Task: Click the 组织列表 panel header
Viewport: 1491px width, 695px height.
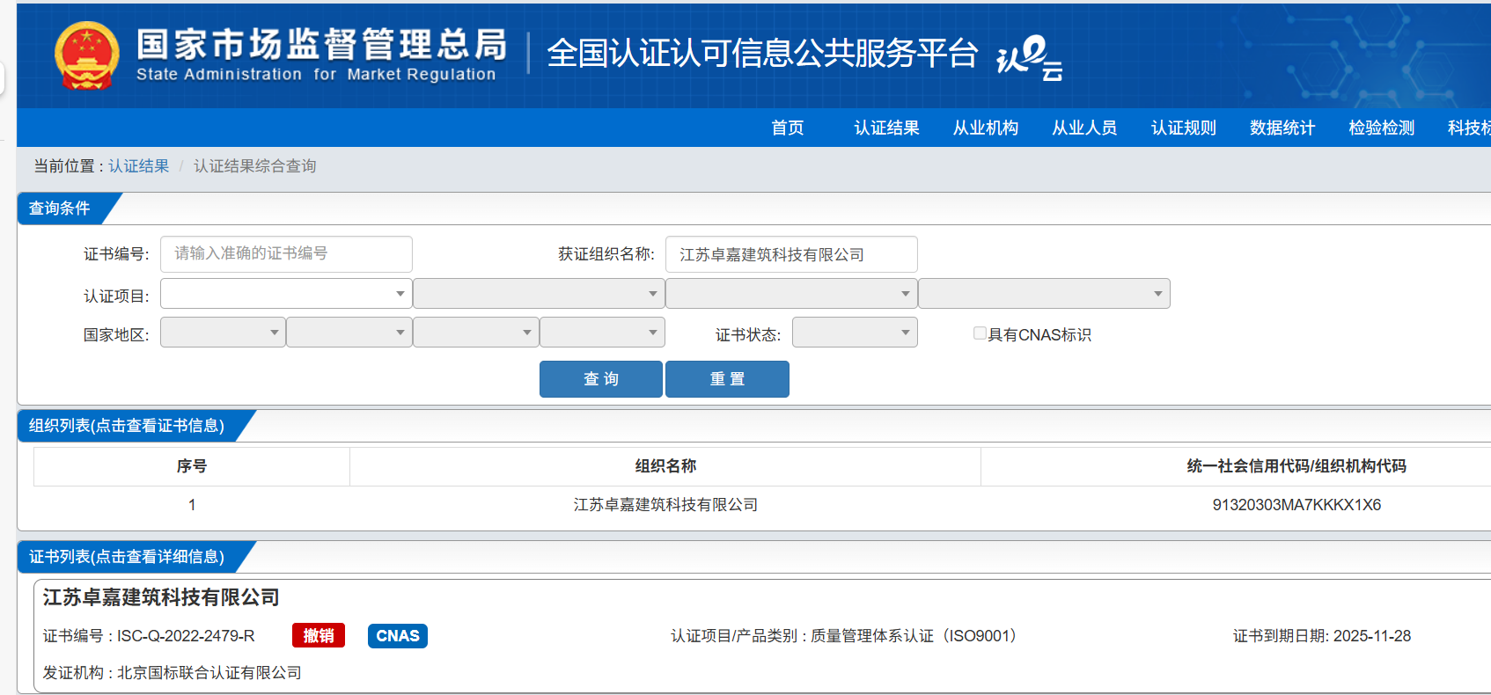Action: [127, 426]
